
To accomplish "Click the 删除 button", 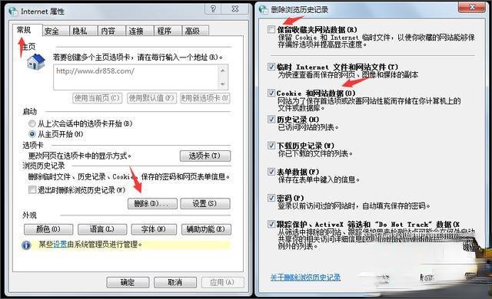I will click(x=152, y=204).
